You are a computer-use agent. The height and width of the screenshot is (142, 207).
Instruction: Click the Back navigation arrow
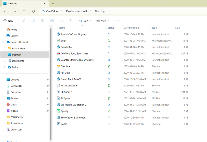coord(5,11)
